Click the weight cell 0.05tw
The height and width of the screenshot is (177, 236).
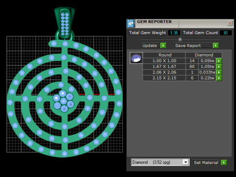207,61
